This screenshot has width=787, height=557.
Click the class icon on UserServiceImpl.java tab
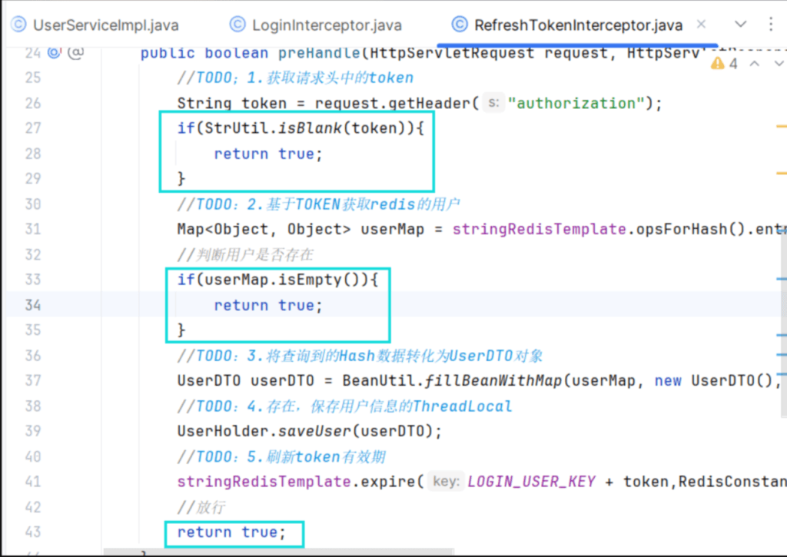click(x=18, y=25)
